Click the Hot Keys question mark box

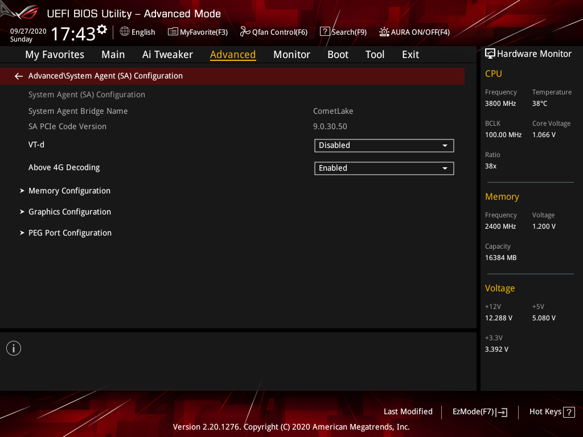click(569, 412)
